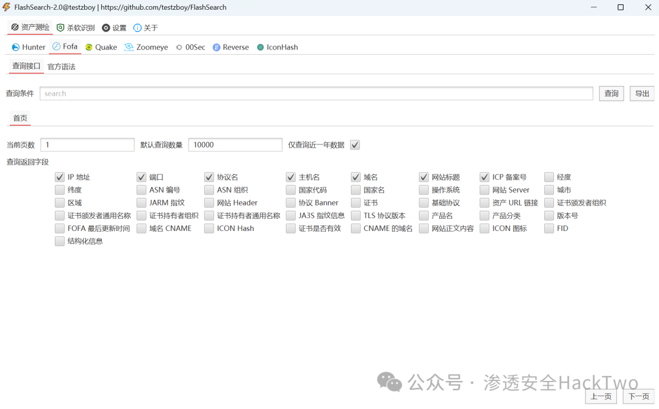
Task: Select the 查询接口 sub-tab
Action: click(26, 66)
